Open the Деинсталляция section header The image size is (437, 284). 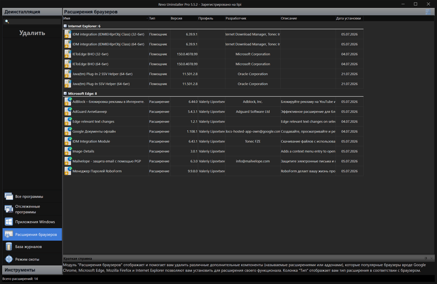tap(32, 12)
